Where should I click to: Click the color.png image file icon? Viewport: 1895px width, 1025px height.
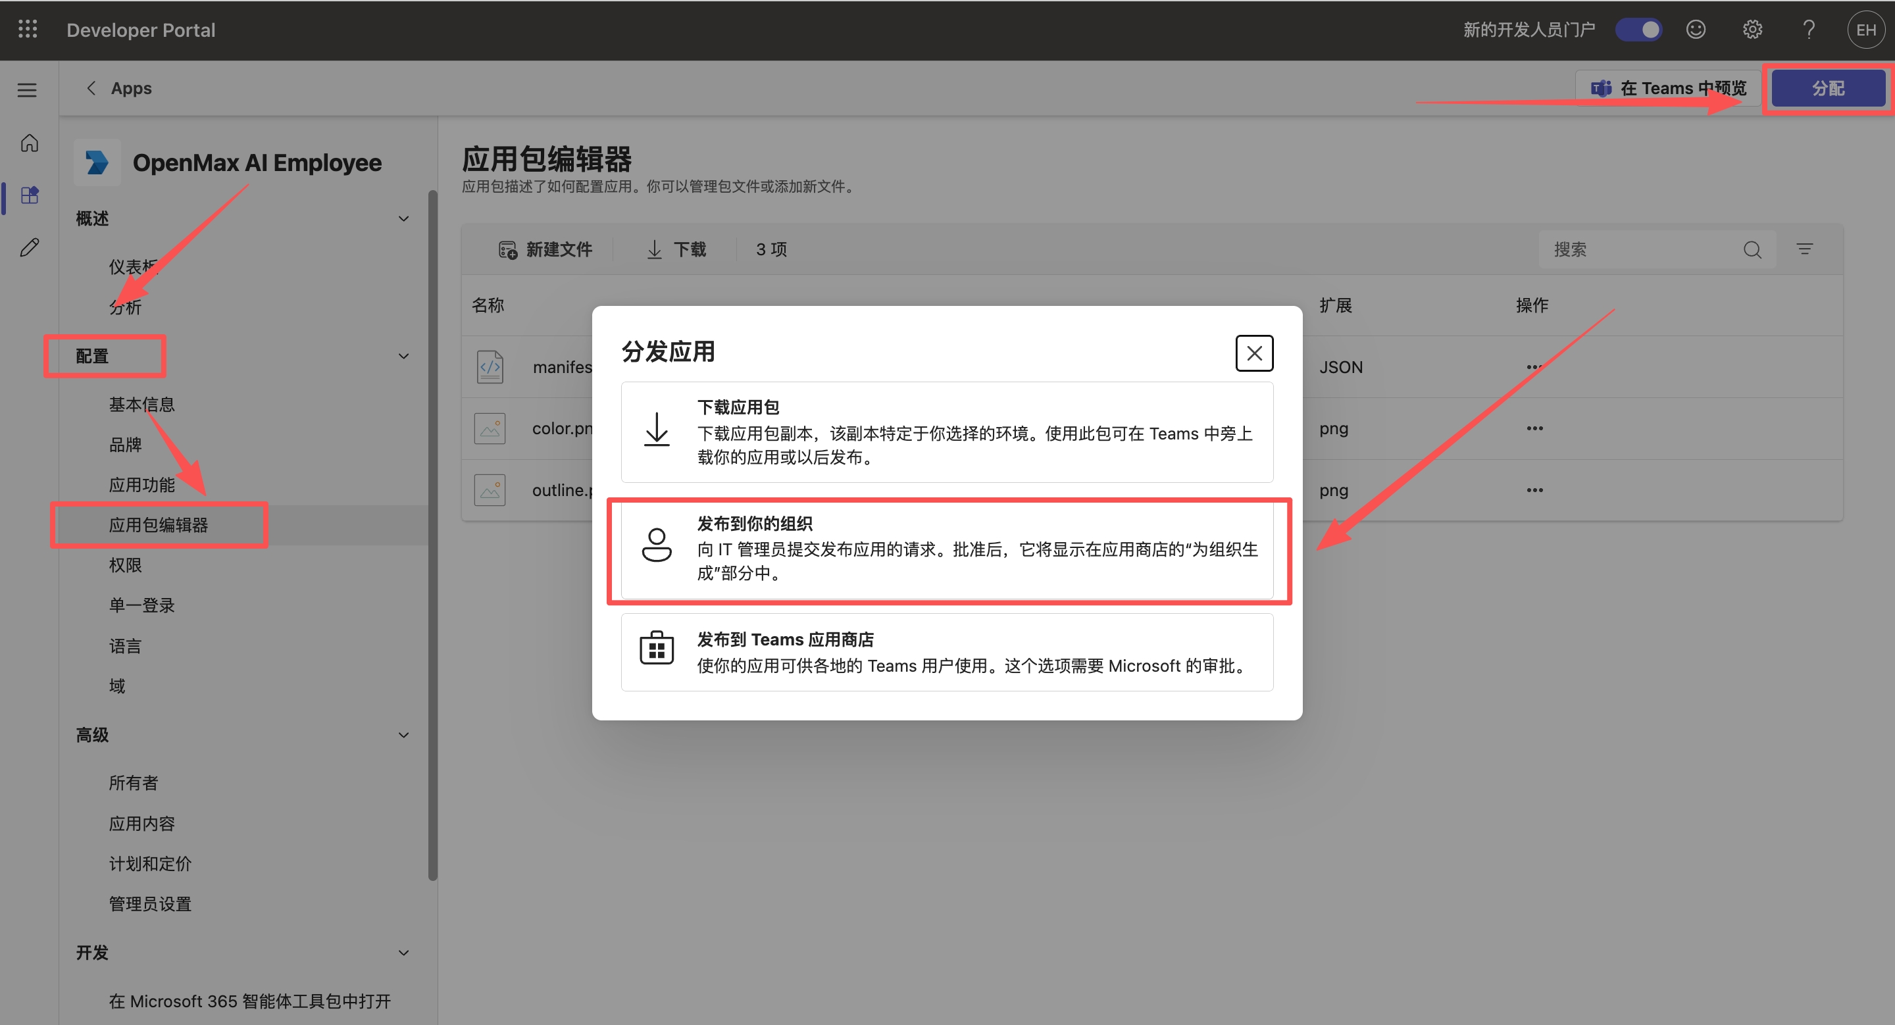pos(490,428)
